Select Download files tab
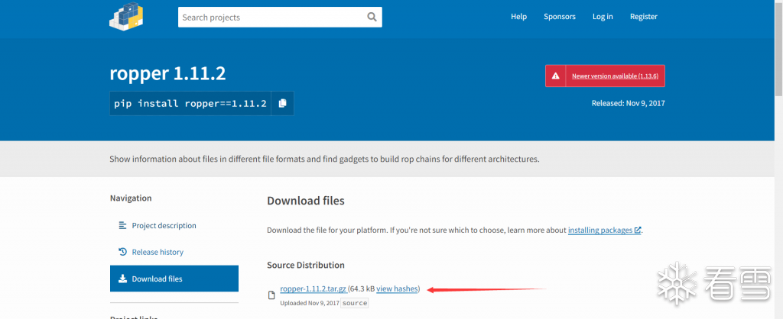This screenshot has height=319, width=783. click(x=174, y=279)
